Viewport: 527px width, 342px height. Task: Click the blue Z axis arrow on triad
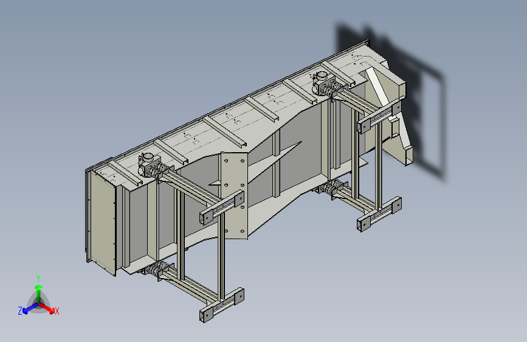[30, 308]
